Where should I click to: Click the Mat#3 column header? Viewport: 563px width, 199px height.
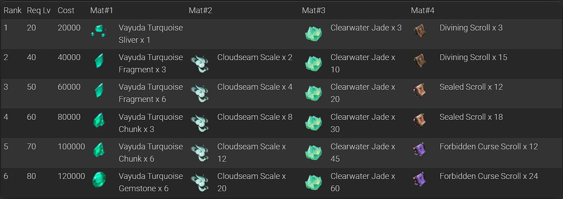tap(313, 10)
